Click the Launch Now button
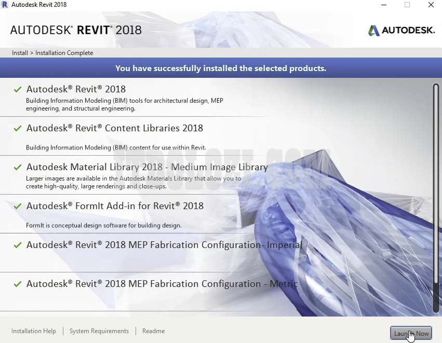This screenshot has width=442, height=343. click(411, 333)
